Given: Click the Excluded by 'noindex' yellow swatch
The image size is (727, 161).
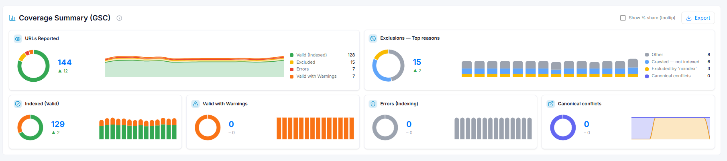Looking at the screenshot, I should 647,69.
